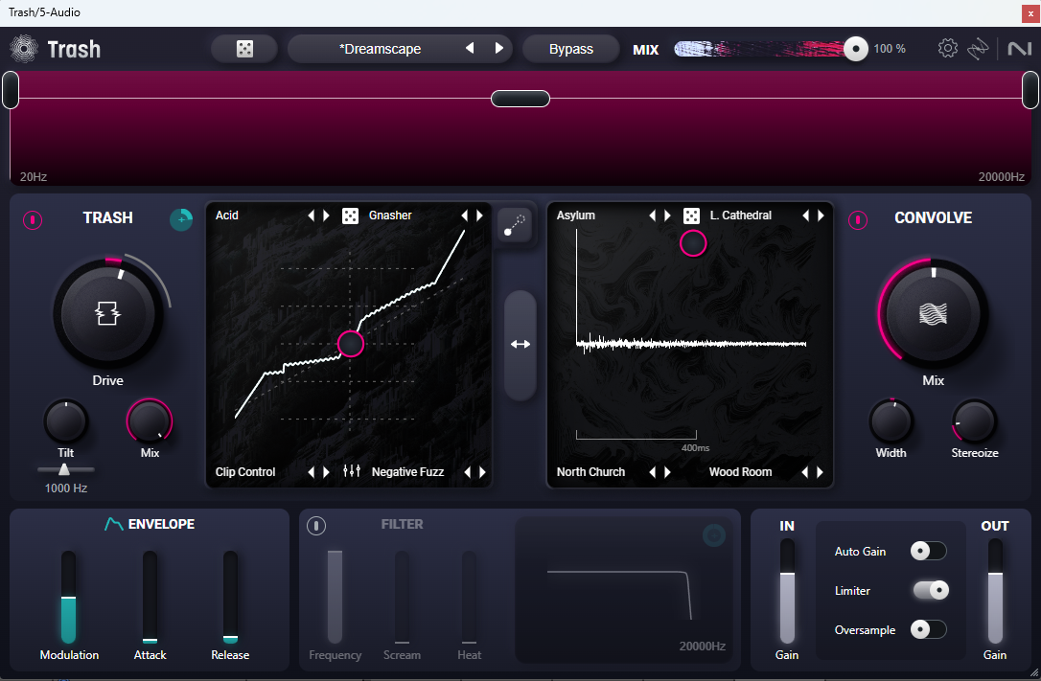Viewport: 1041px width, 681px height.
Task: Randomize the whole preset with dice button
Action: pos(244,49)
